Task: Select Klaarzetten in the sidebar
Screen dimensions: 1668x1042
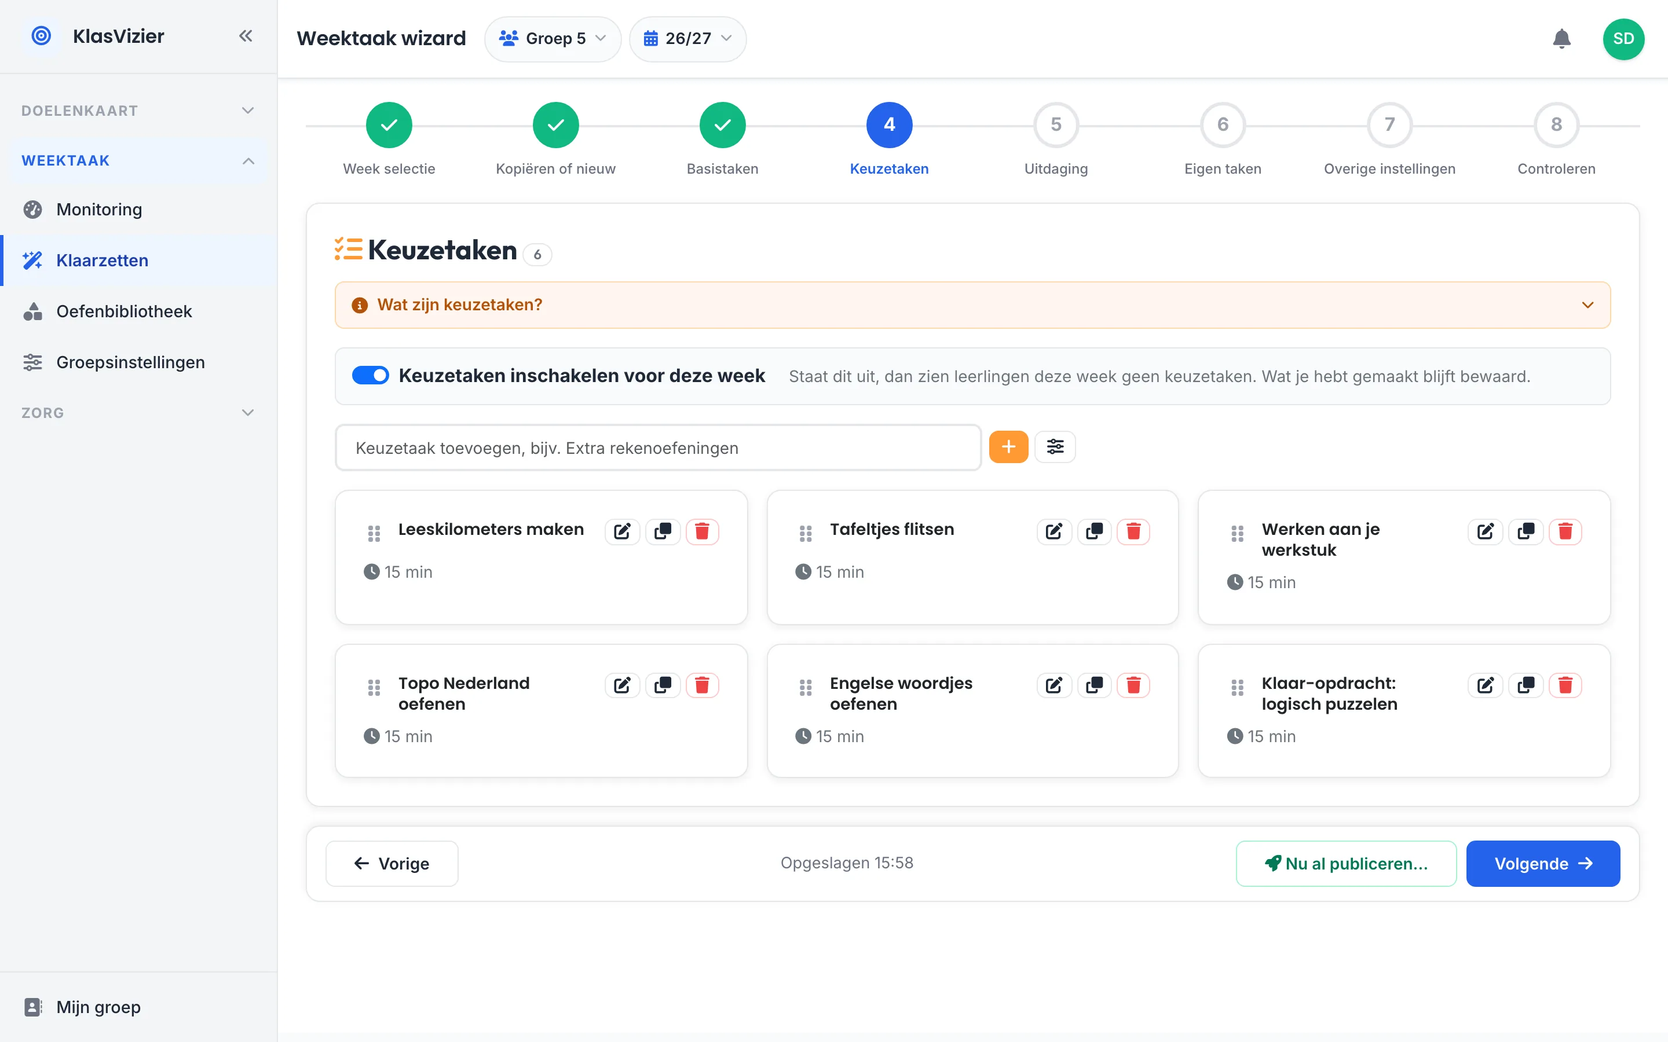Action: coord(138,260)
